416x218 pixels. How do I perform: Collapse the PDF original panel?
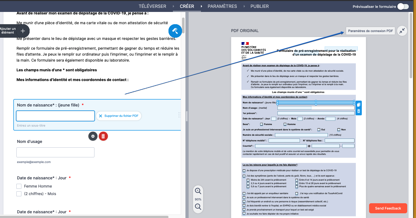[x=402, y=31]
